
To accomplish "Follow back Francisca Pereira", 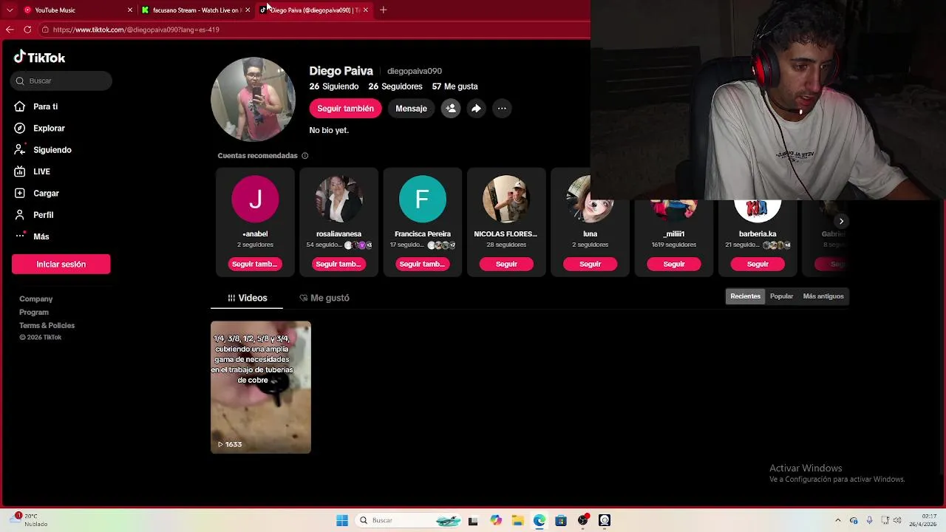I will tap(422, 264).
